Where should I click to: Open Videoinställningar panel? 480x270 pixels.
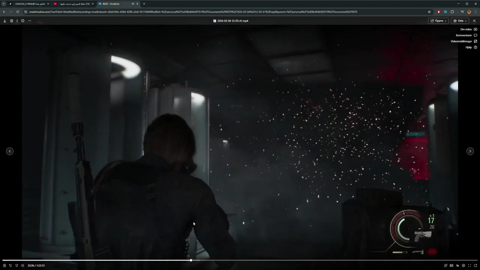(464, 41)
